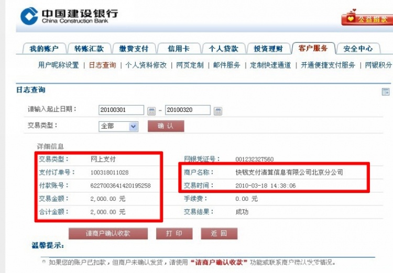This screenshot has height=273, width=393.
Task: Switch to the 个人贷款 tab
Action: (224, 49)
